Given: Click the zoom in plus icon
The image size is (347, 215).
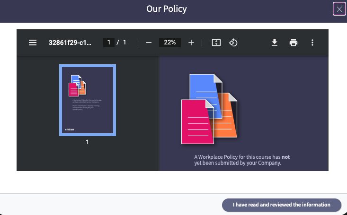Looking at the screenshot, I should coord(191,43).
